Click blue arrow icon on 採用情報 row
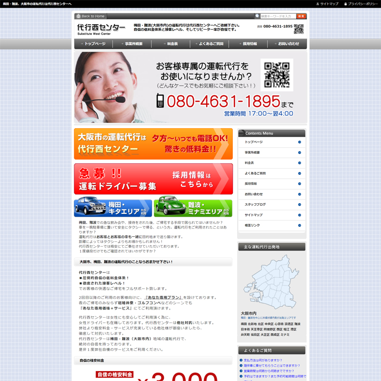The image size is (381, 381). pyautogui.click(x=300, y=184)
